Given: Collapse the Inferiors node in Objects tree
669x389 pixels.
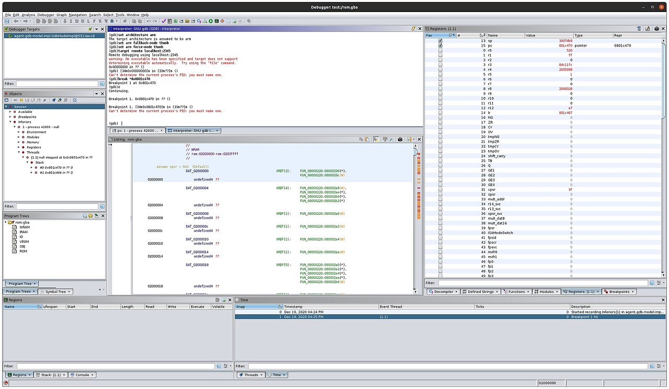Looking at the screenshot, I should (10, 122).
